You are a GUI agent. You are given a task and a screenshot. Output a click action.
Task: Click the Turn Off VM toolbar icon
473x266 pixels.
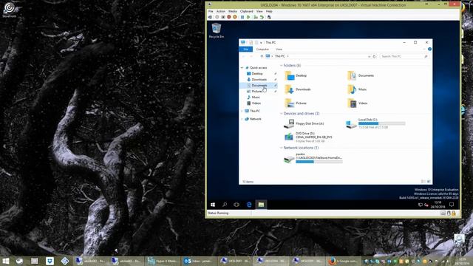(223, 17)
